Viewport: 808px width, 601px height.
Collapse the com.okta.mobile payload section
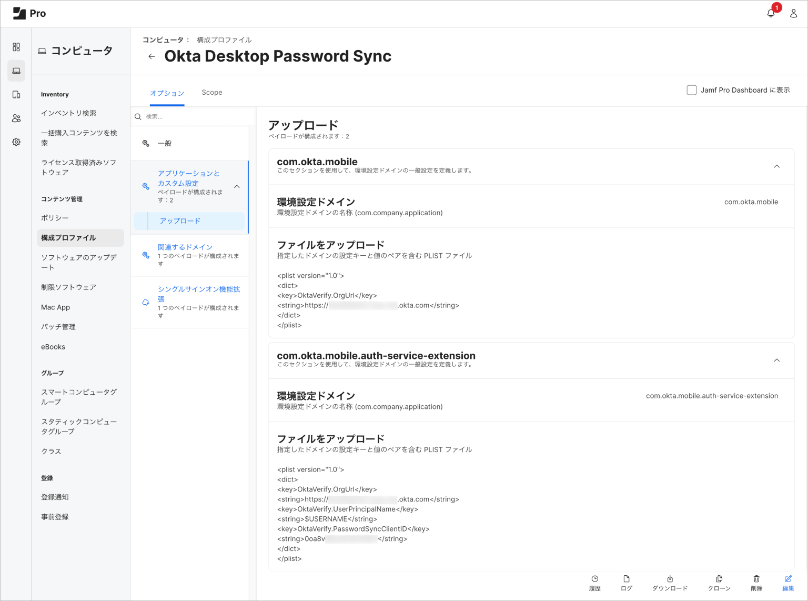coord(777,166)
